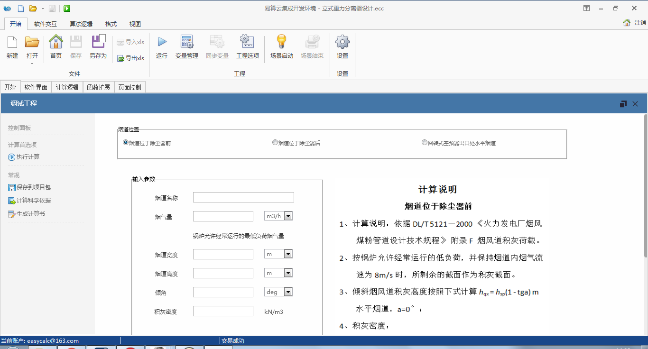The height and width of the screenshot is (349, 648).
Task: Click 生成计算书 in the sidebar
Action: click(30, 214)
